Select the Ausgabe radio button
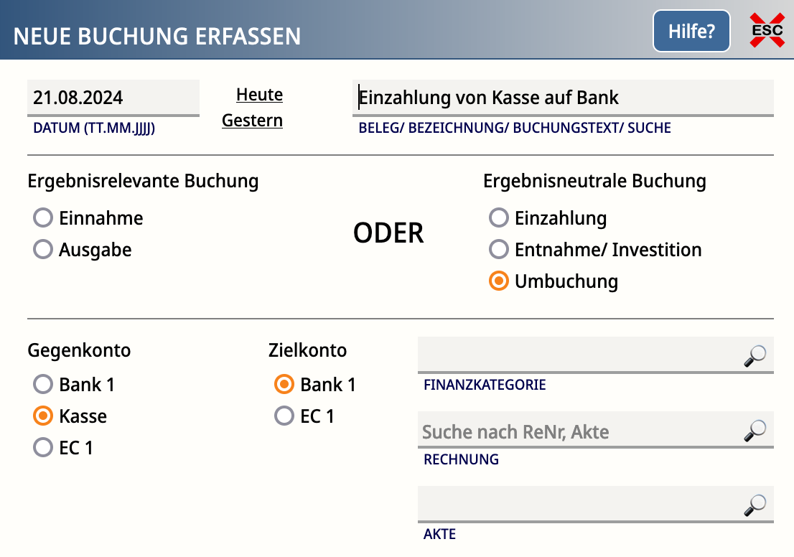Image resolution: width=794 pixels, height=557 pixels. point(43,249)
